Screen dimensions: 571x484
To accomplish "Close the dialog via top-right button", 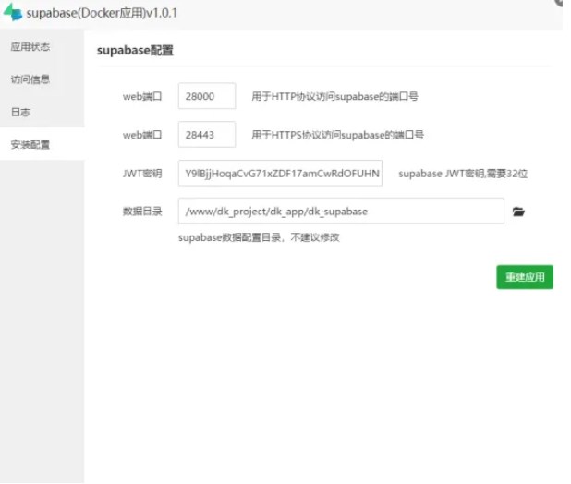I will coord(560,2).
